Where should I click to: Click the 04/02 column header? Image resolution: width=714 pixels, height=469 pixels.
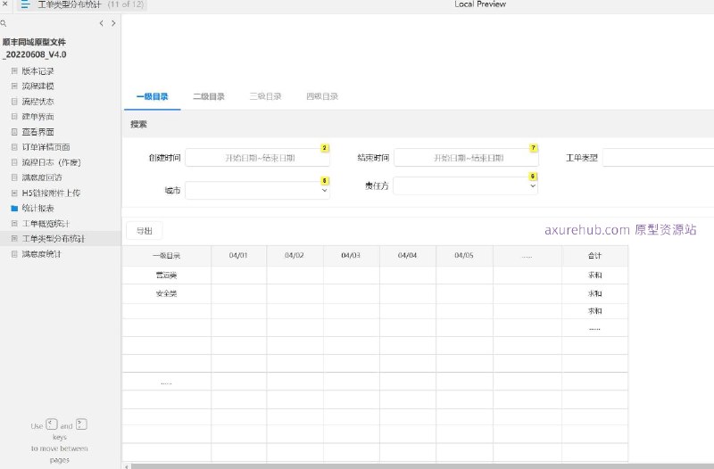tap(295, 256)
